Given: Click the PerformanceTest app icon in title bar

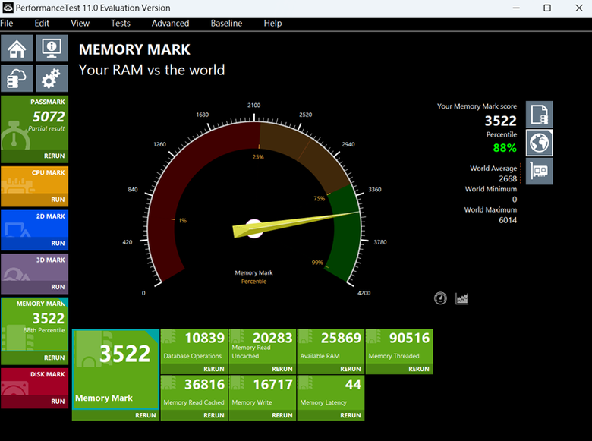Looking at the screenshot, I should (8, 8).
